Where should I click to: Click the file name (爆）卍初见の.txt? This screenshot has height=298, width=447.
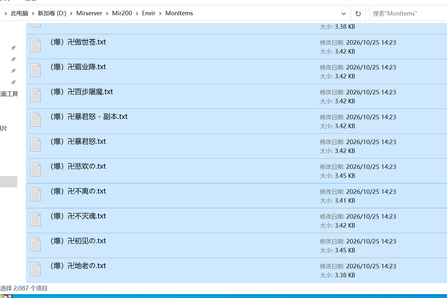click(x=78, y=241)
